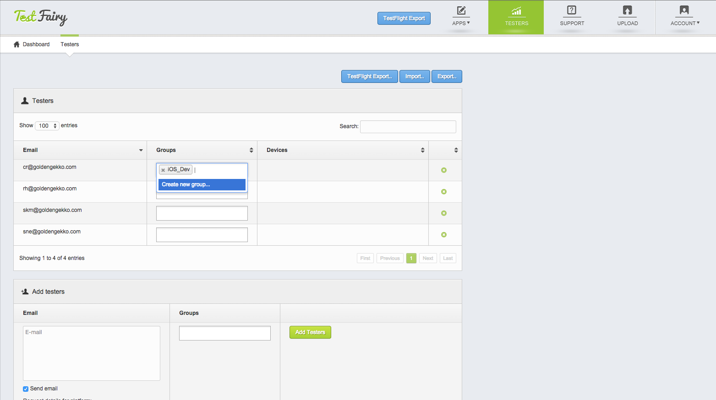This screenshot has width=716, height=400.
Task: Select Create new group... option
Action: 202,184
